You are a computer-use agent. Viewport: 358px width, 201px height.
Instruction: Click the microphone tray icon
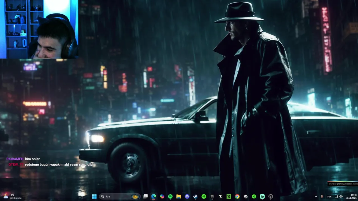(322, 197)
